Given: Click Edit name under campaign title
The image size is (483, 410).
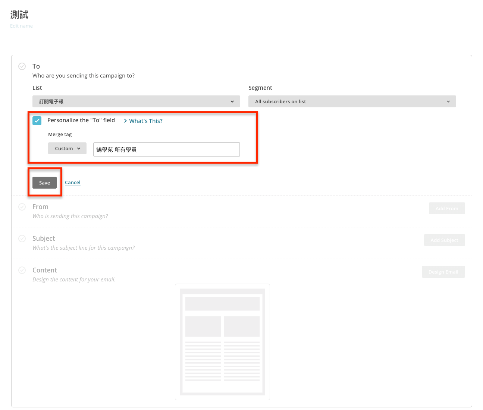Looking at the screenshot, I should pyautogui.click(x=21, y=26).
